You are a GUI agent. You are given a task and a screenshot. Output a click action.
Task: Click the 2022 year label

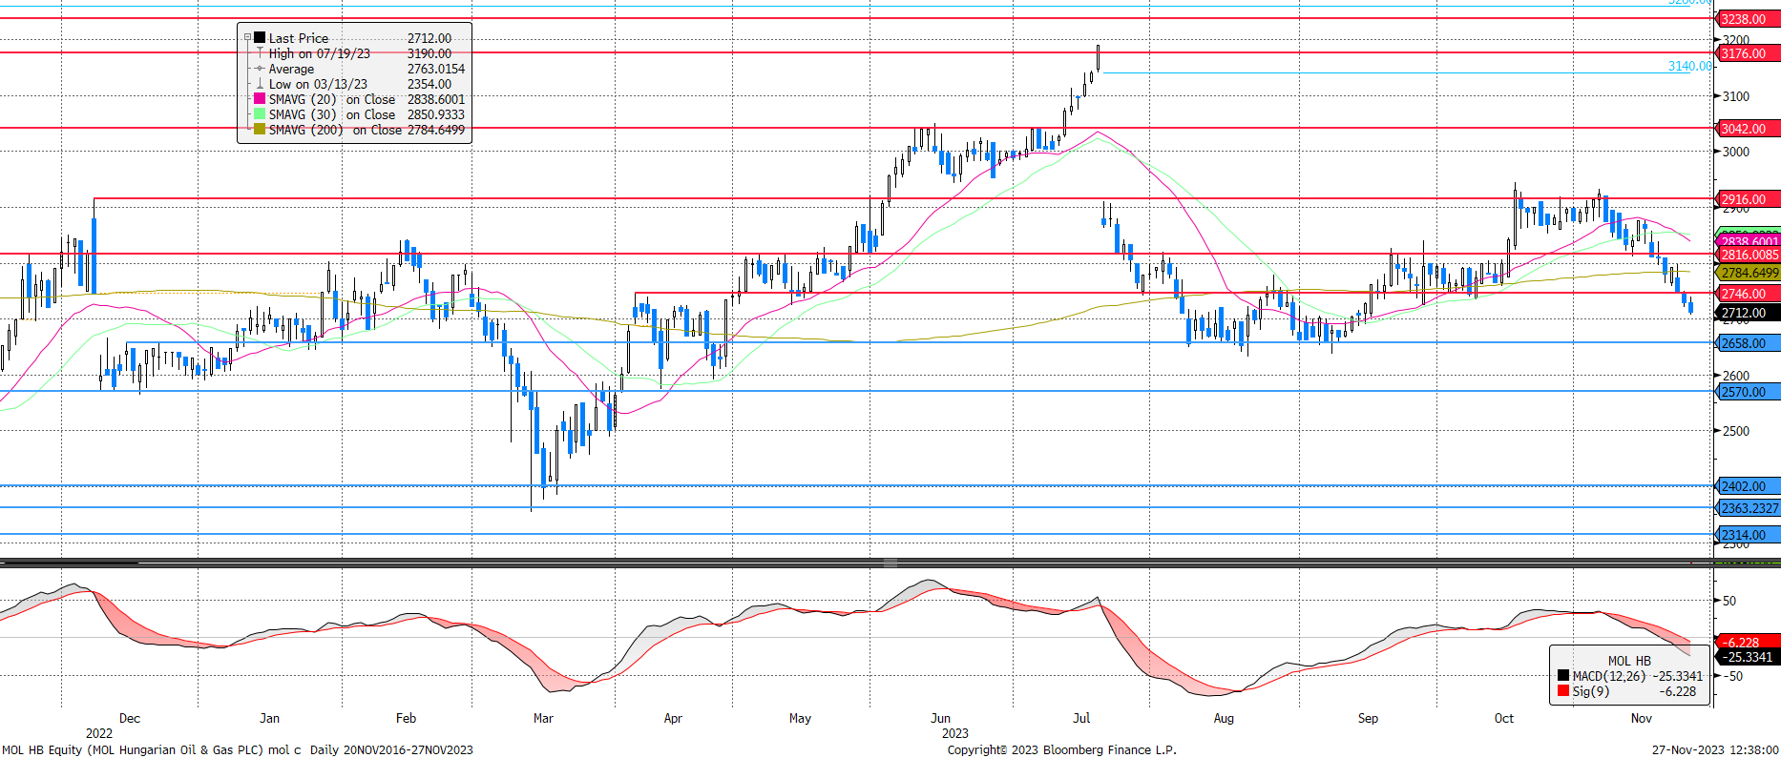(x=99, y=733)
